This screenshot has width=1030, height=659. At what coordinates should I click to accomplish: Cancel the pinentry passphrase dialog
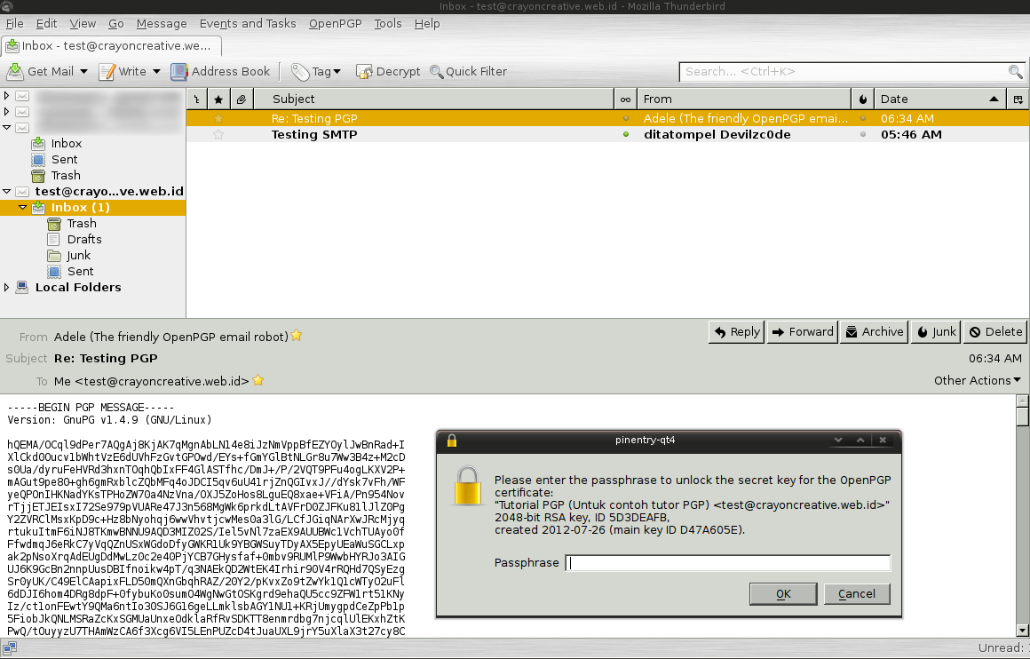pos(857,594)
